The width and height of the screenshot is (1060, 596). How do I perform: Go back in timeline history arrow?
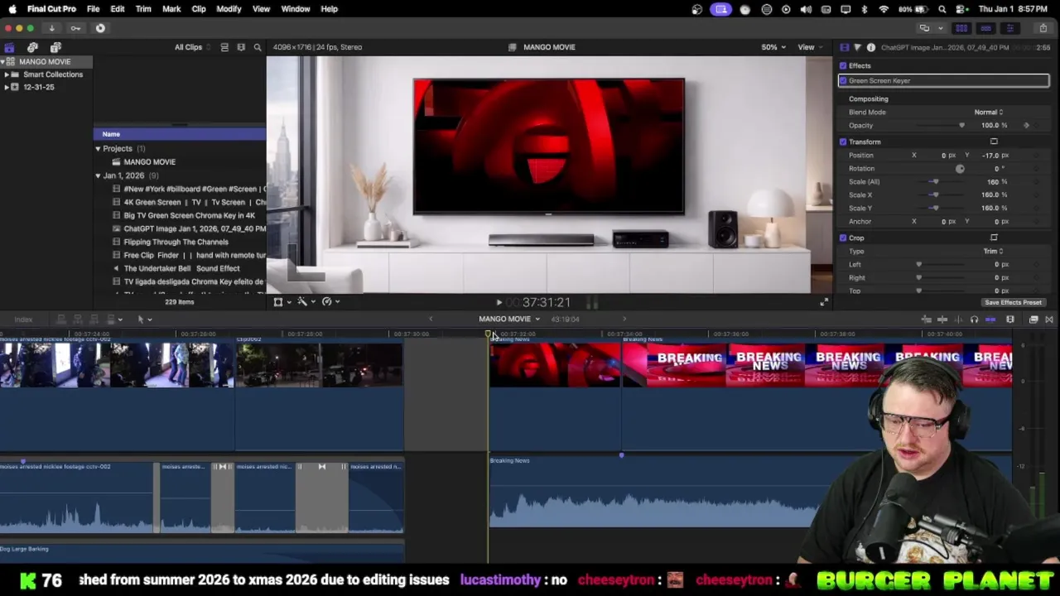[431, 320]
